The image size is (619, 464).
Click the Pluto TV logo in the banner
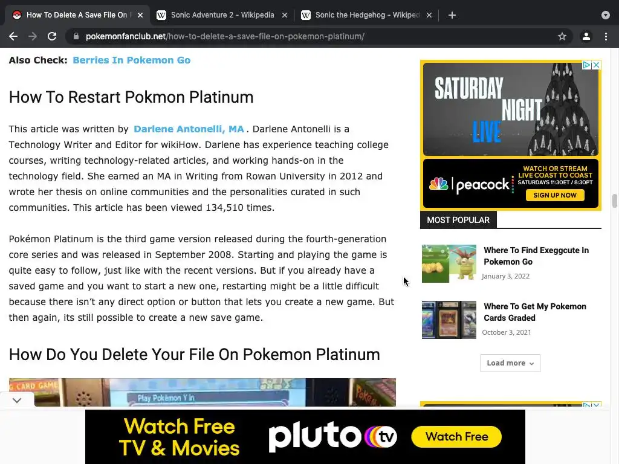[x=333, y=436]
